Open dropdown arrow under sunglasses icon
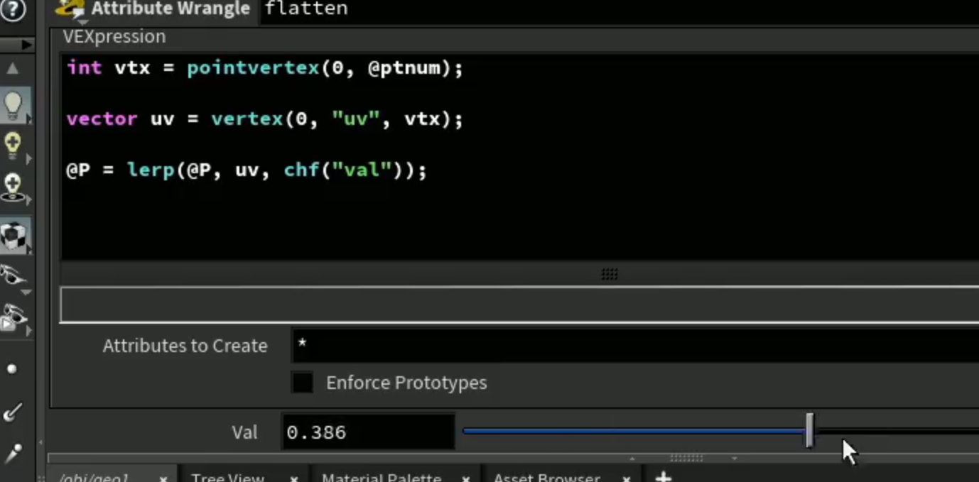The image size is (979, 482). (26, 292)
